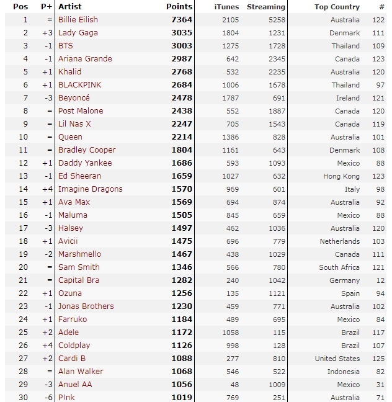The image size is (392, 402).
Task: Open the BTS artist page
Action: tap(66, 46)
